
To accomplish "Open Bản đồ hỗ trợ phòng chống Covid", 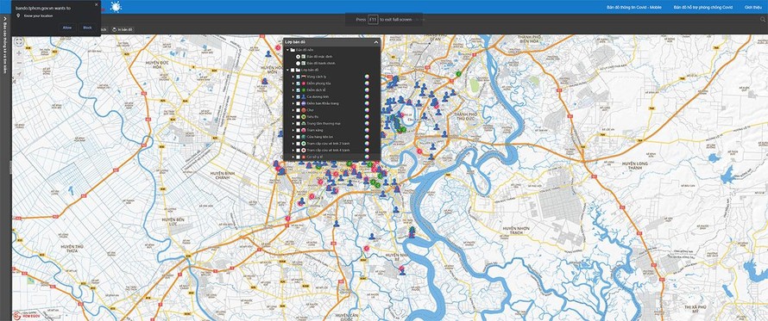I will coord(703,8).
